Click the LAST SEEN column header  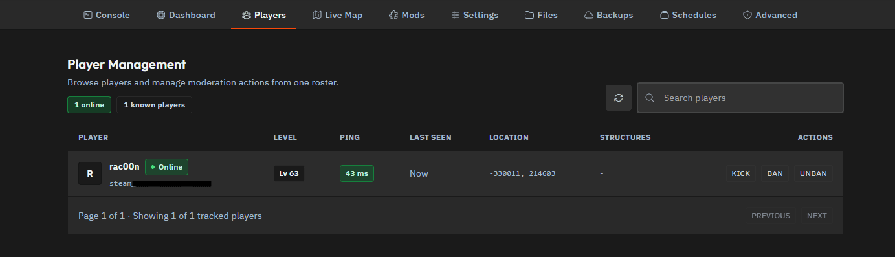click(x=430, y=137)
